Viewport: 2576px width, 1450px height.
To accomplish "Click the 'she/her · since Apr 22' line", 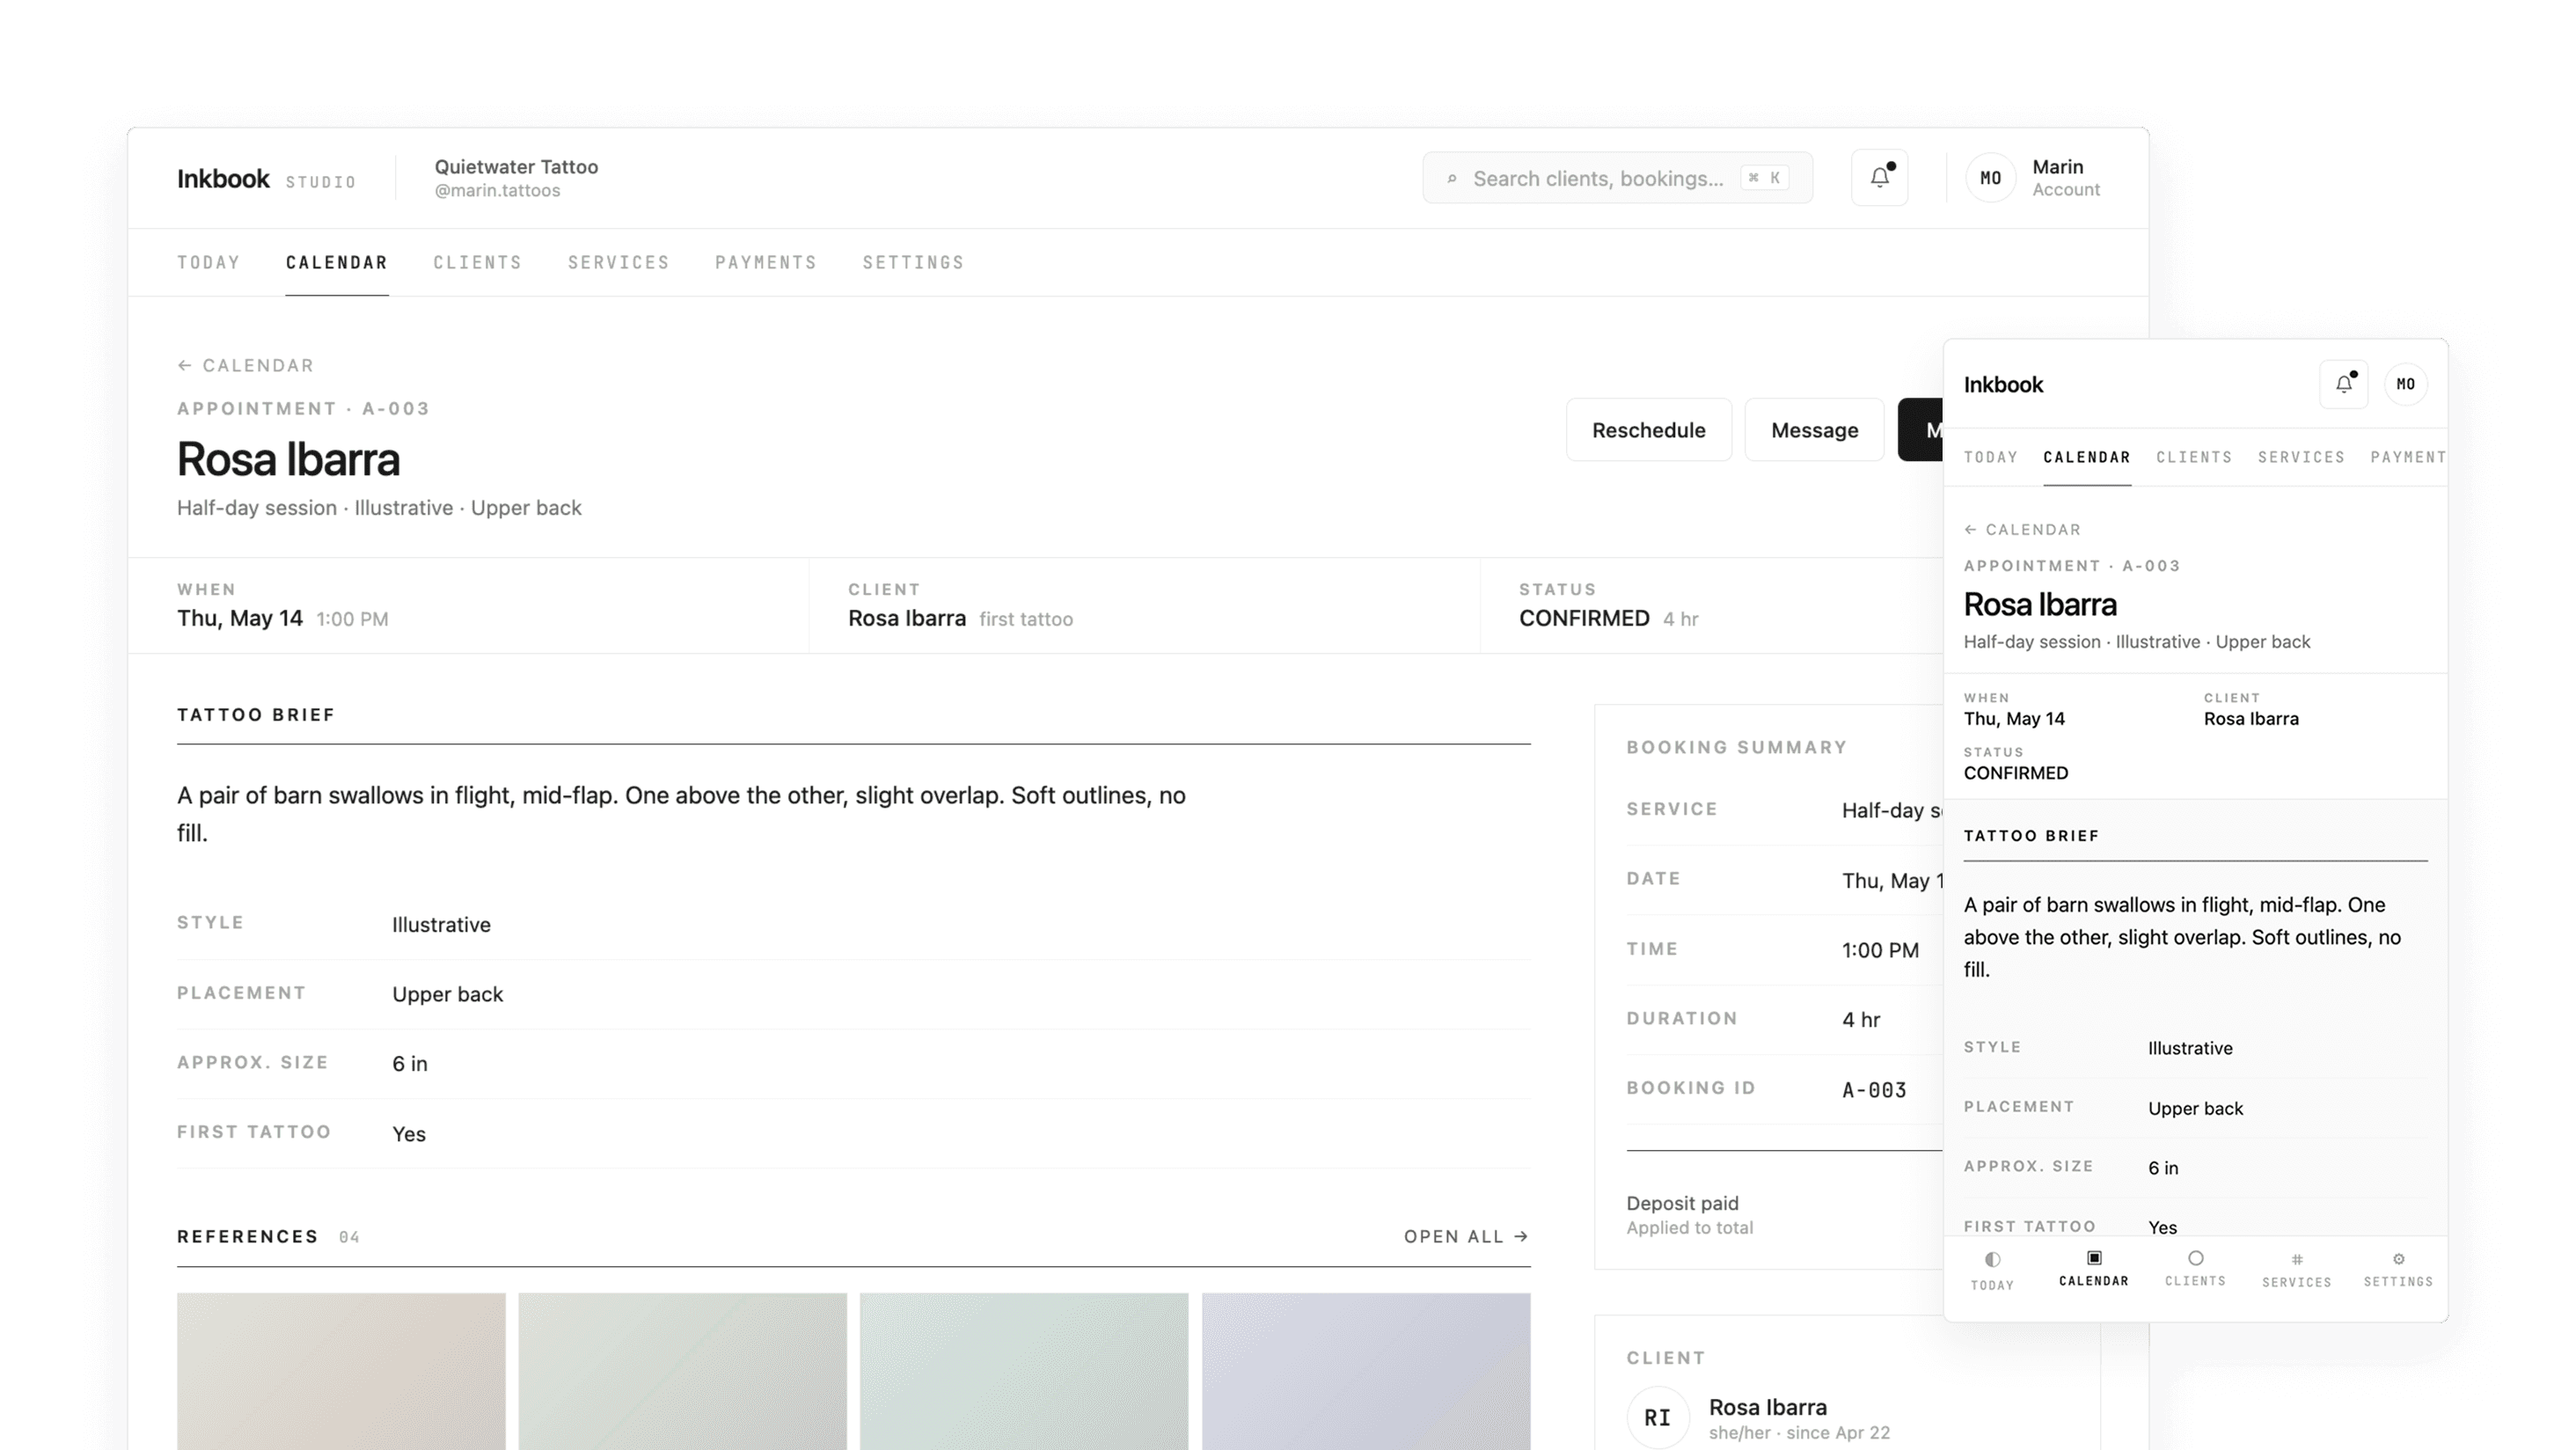I will (1799, 1433).
